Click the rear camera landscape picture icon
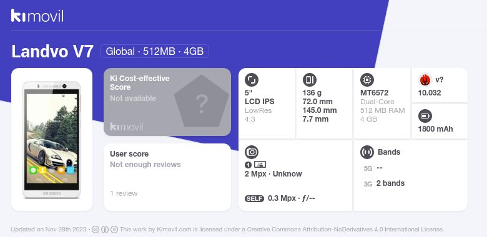This screenshot has height=237, width=487. [260, 165]
